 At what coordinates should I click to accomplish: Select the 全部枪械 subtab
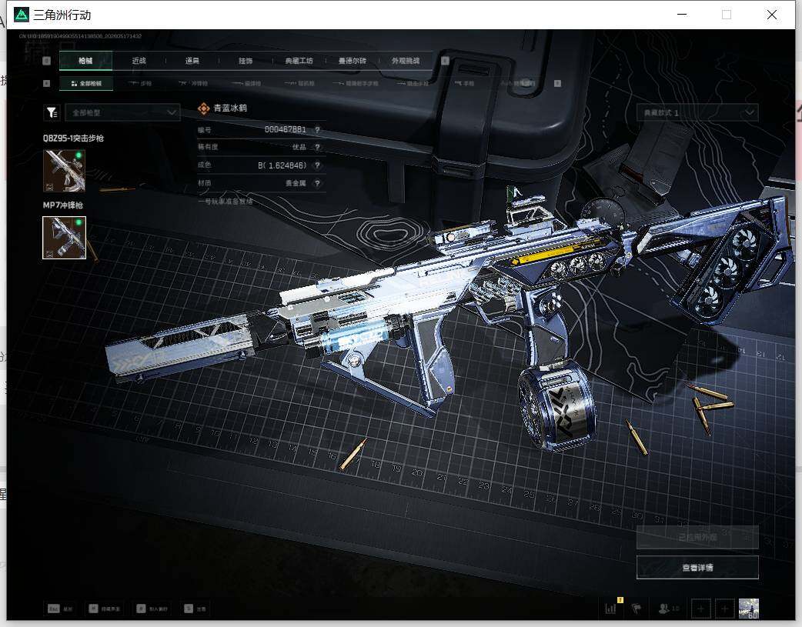[86, 83]
